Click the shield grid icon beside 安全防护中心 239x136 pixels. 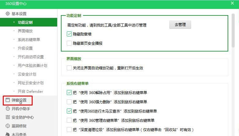(8, 117)
